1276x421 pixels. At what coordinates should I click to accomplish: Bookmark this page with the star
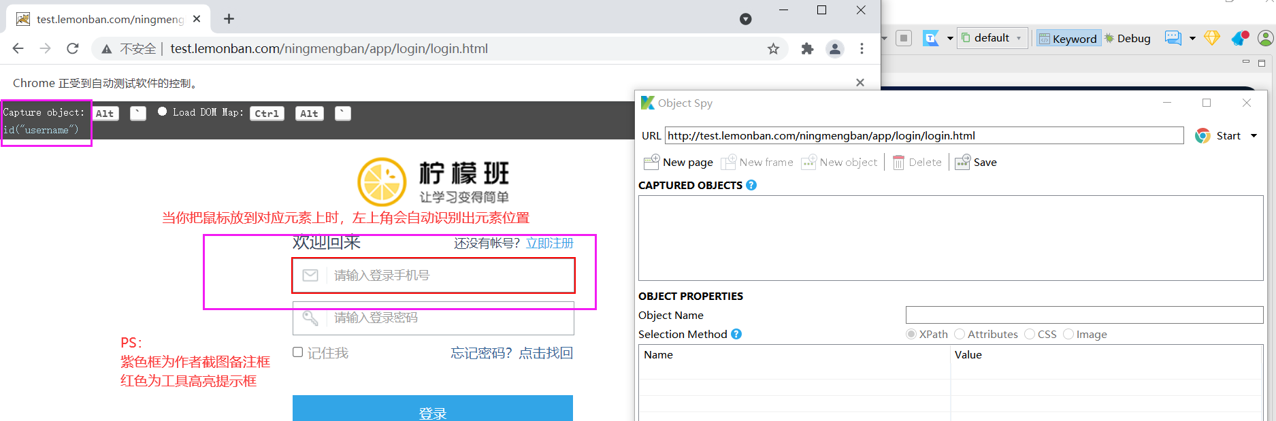click(x=773, y=48)
